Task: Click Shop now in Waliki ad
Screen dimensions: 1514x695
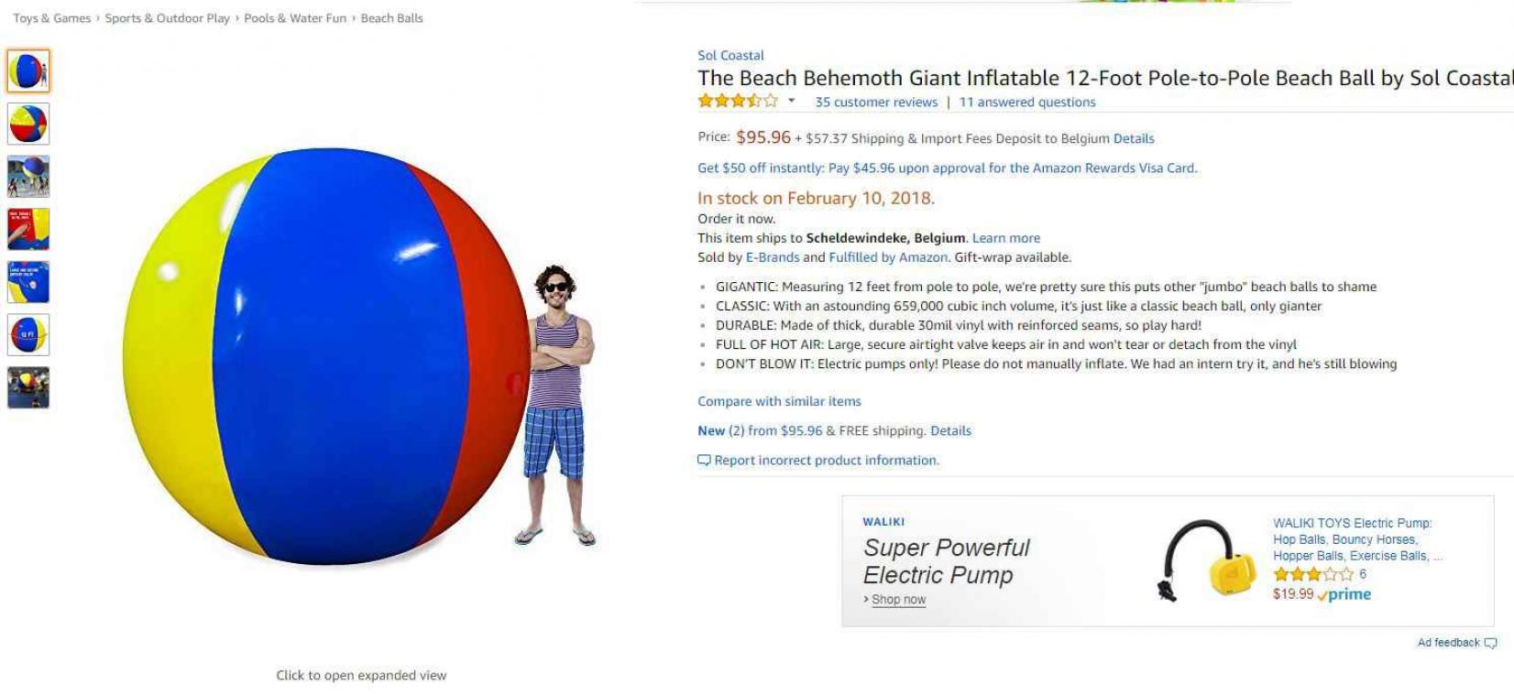Action: click(x=898, y=600)
